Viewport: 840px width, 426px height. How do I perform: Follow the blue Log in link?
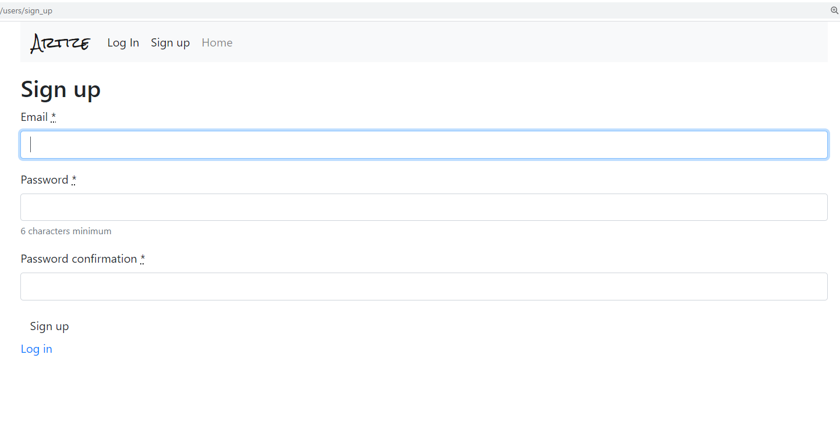point(37,349)
